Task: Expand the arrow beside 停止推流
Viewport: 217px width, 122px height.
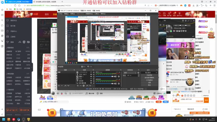Action: click(x=157, y=73)
